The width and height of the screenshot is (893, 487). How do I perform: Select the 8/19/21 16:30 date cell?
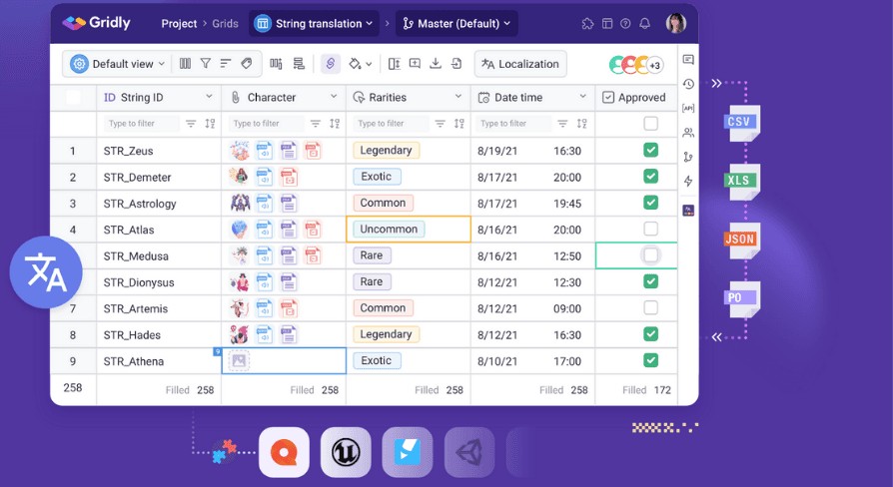[x=532, y=151]
